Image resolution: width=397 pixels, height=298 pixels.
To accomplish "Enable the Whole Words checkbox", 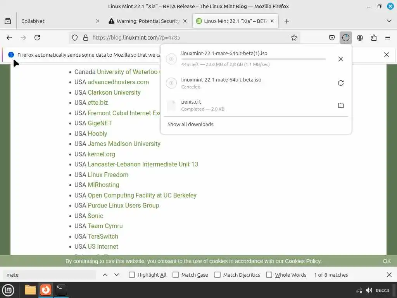I will click(269, 275).
